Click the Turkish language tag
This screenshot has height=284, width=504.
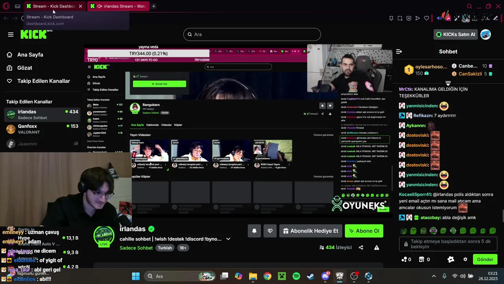coord(165,248)
